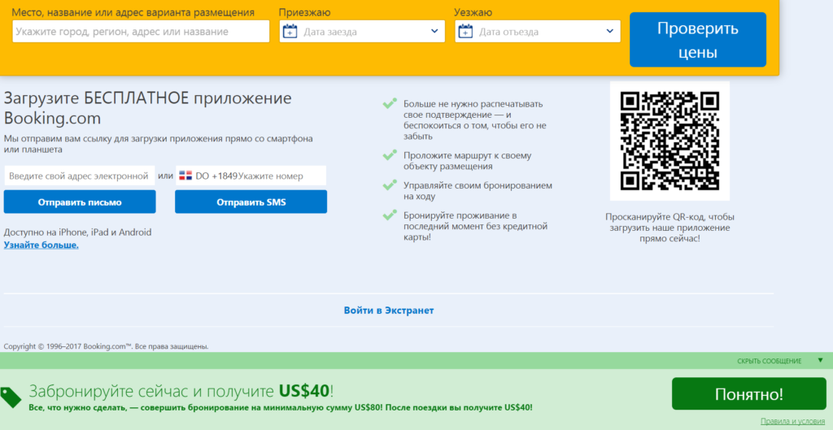Image resolution: width=833 pixels, height=430 pixels.
Task: Expand the check-out dropdown chevron
Action: 609,32
